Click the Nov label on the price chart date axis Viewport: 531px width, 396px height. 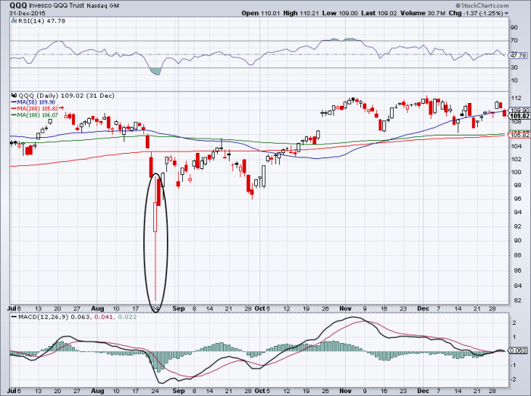[345, 308]
